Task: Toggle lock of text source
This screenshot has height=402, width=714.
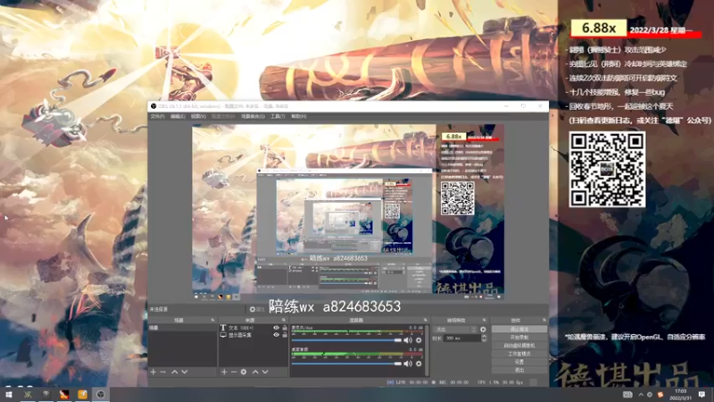Action: pos(285,328)
